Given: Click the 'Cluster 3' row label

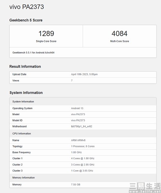Looking at the screenshot, I should tap(17, 171).
